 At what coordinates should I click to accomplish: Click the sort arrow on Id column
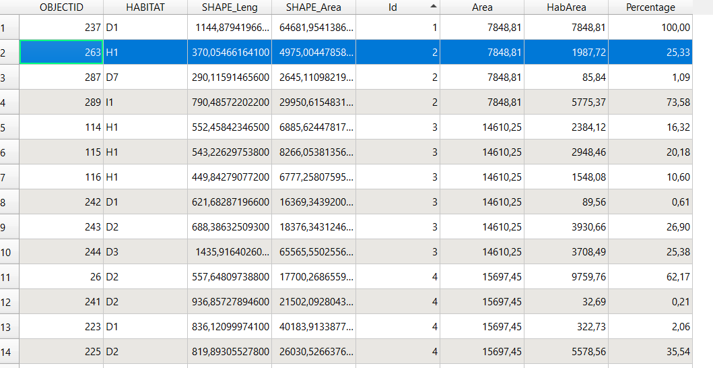click(x=434, y=6)
